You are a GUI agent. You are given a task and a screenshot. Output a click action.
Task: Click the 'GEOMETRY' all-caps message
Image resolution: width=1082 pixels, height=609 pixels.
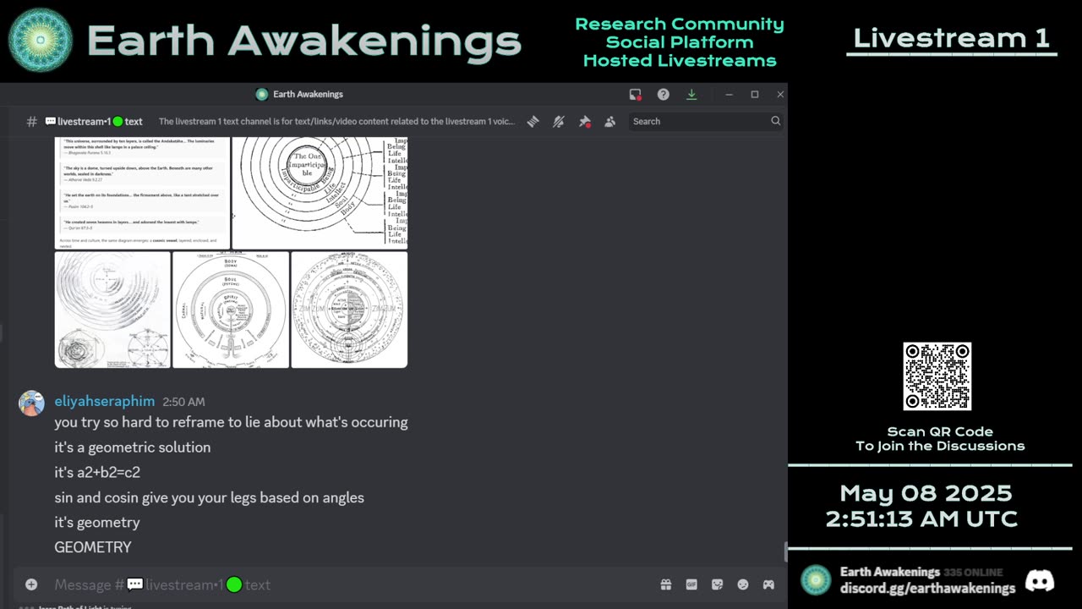coord(93,547)
